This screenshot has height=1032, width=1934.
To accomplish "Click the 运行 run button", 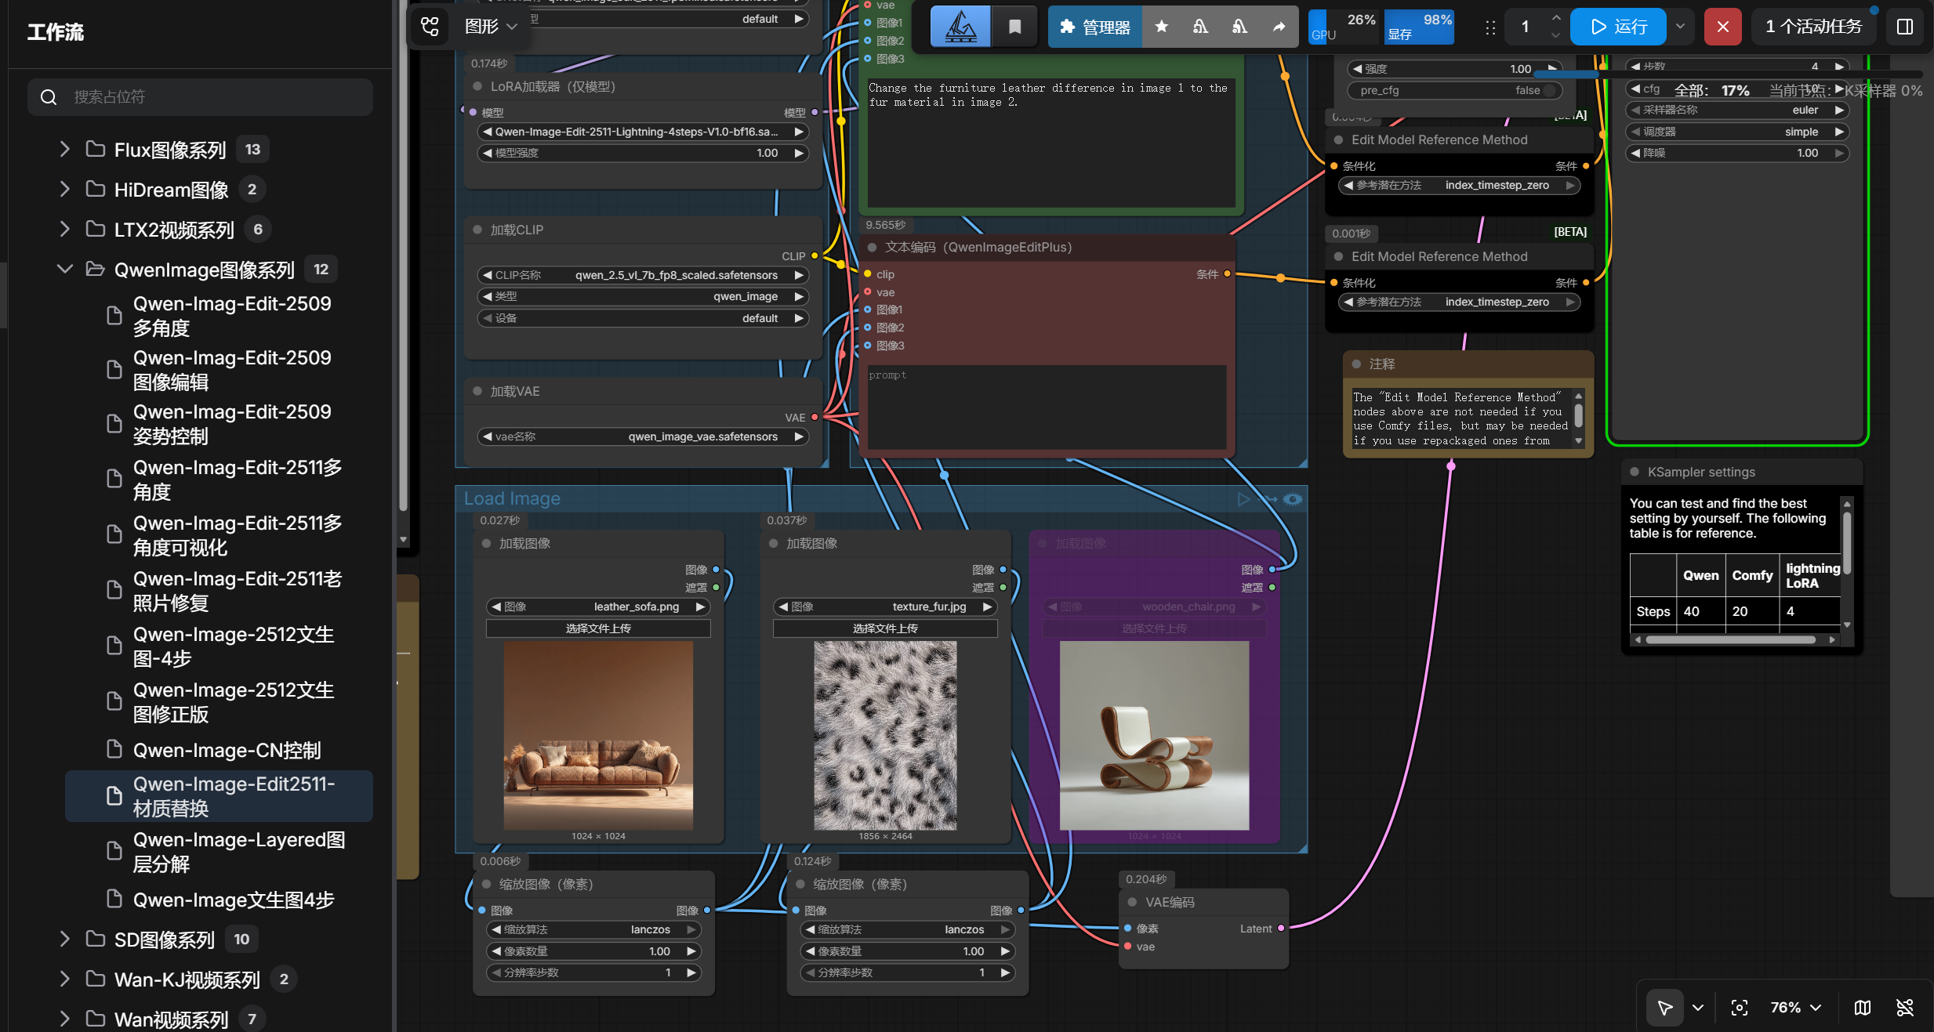I will [1618, 27].
